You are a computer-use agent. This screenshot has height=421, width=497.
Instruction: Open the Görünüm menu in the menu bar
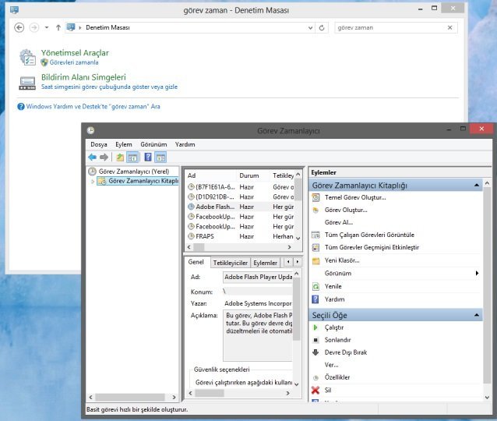(x=153, y=144)
